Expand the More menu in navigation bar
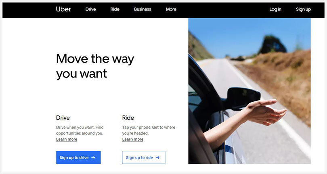Screen dimensions: 327x174 click(x=171, y=9)
